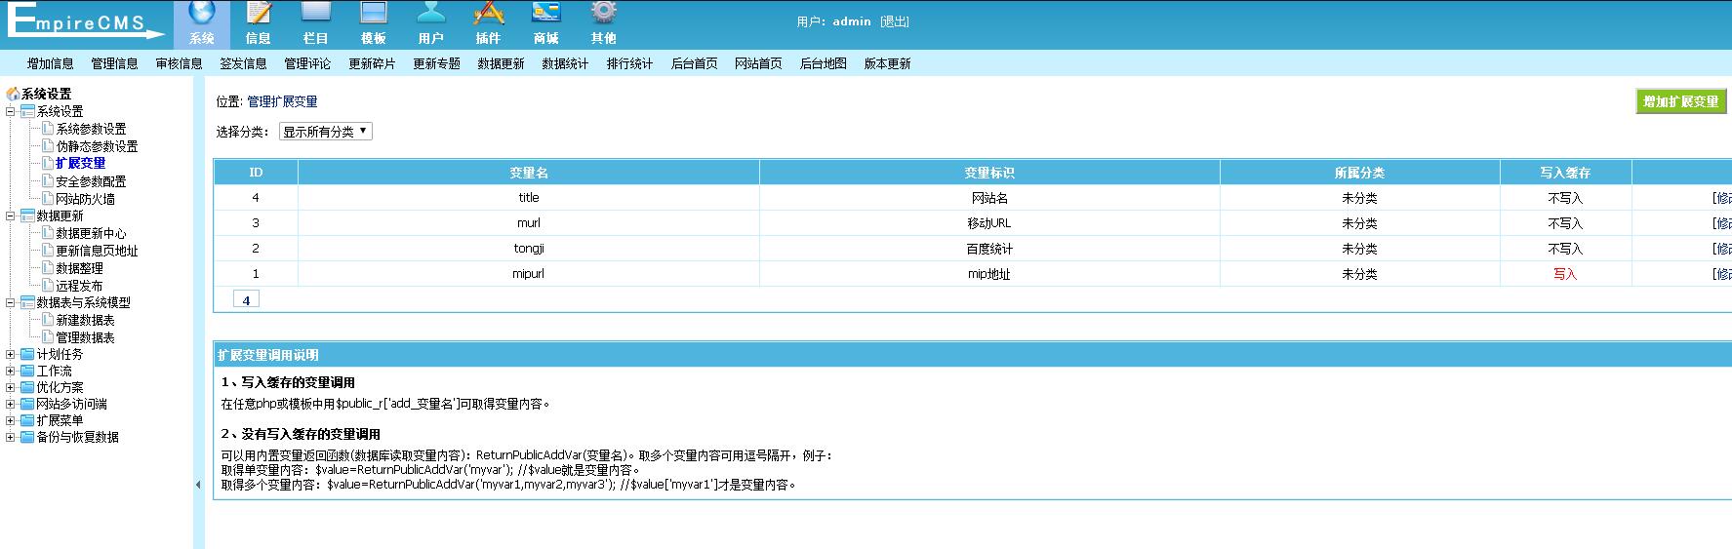Image resolution: width=1732 pixels, height=549 pixels.
Task: Open 系统参数设置 in the tree
Action: point(91,129)
